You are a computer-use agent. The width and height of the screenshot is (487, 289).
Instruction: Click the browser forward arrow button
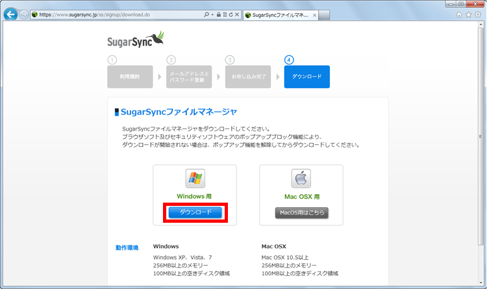tap(24, 14)
